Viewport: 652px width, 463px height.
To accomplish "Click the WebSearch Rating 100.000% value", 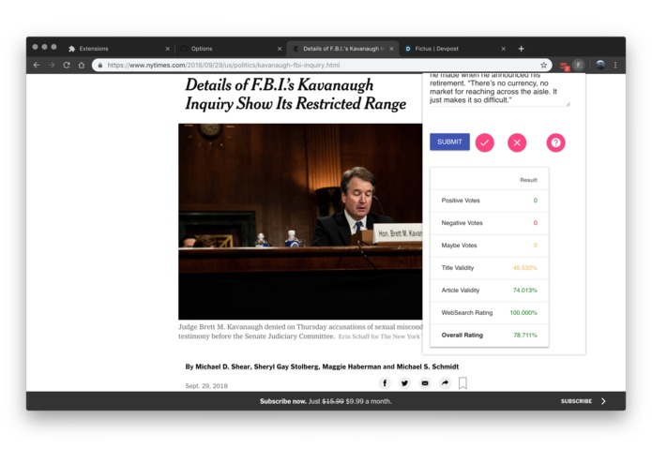I will 523,313.
